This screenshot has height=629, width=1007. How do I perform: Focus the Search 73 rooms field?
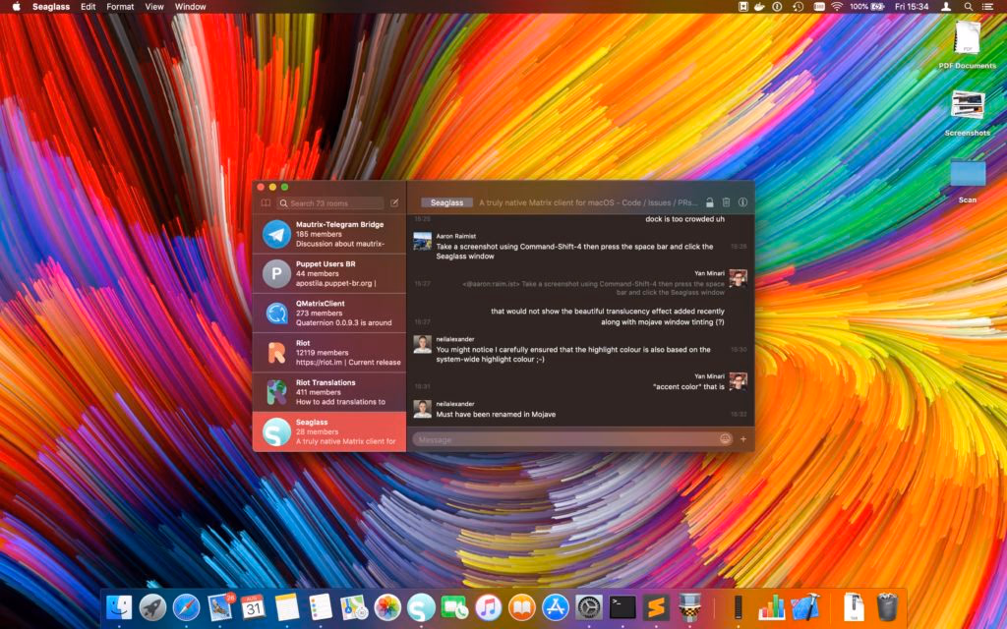(330, 202)
